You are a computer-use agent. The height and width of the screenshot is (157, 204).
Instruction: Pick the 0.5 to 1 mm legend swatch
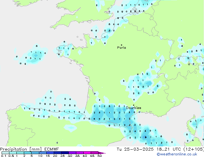13,153
